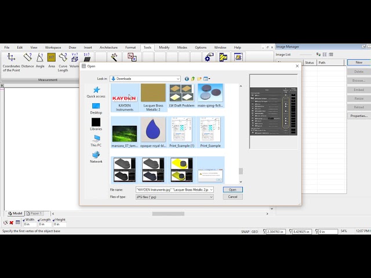Open the File menu
371x278 pixels.
(7, 47)
